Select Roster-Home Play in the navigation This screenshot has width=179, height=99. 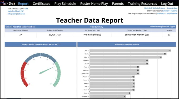click(94, 4)
